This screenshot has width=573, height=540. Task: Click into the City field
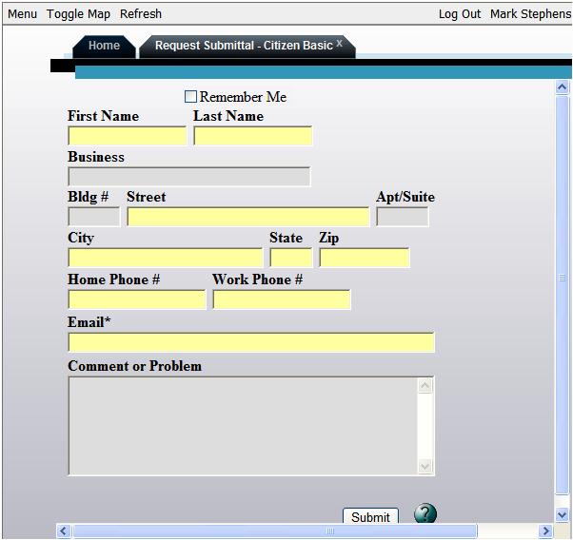pyautogui.click(x=166, y=258)
